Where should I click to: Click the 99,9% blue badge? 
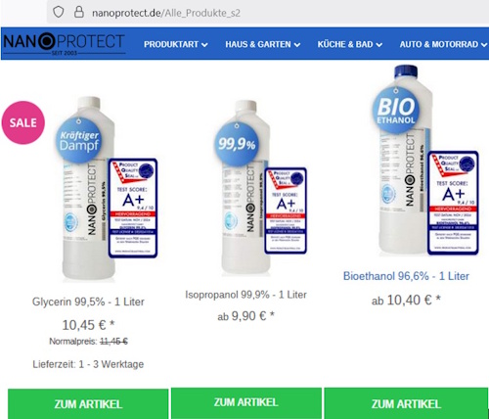click(237, 144)
